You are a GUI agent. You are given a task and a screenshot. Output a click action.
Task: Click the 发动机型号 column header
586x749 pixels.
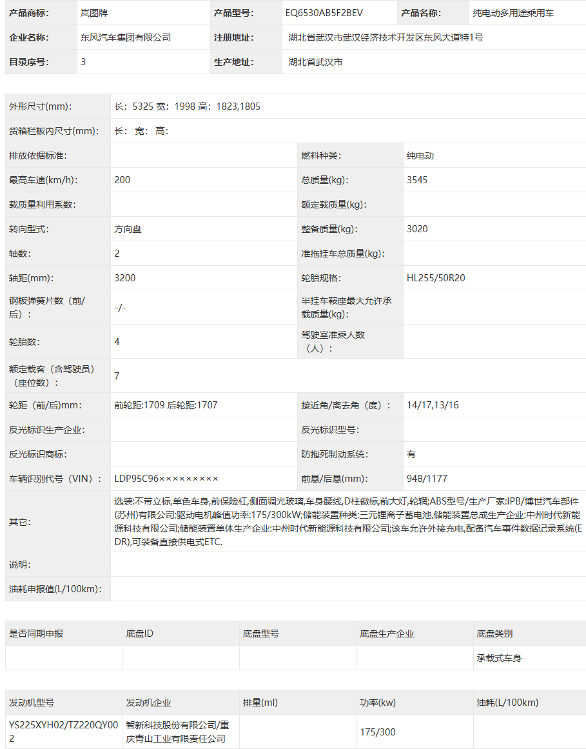click(32, 703)
